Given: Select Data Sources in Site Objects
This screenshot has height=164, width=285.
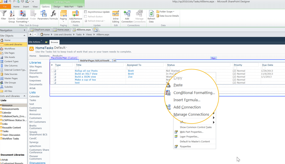Looking at the screenshot, I should tap(11, 74).
